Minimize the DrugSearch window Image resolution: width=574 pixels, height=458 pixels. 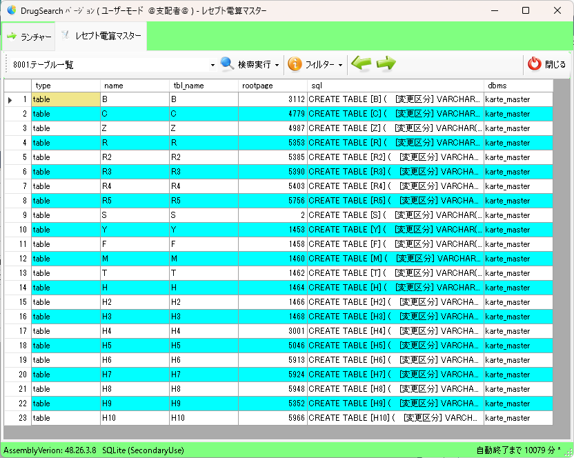tap(495, 10)
